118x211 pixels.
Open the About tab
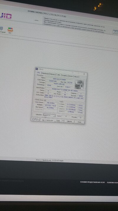click(76, 77)
